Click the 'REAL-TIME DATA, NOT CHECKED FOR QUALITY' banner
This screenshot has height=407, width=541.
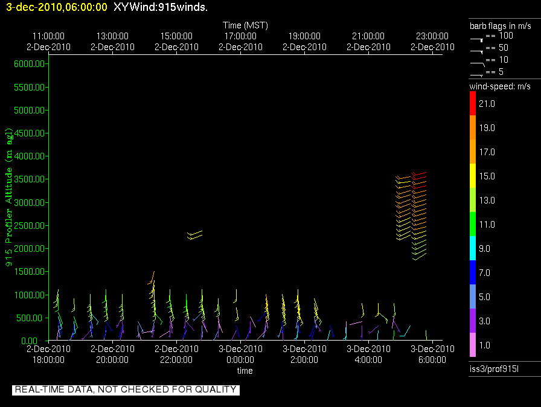pyautogui.click(x=126, y=389)
